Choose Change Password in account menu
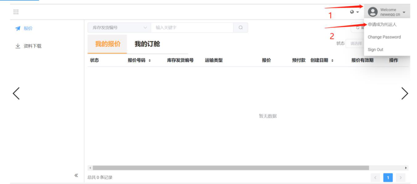Image resolution: width=417 pixels, height=184 pixels. 384,37
